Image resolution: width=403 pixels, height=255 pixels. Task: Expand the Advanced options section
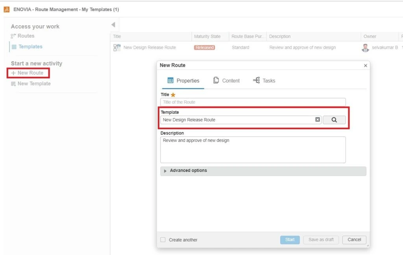click(263, 171)
